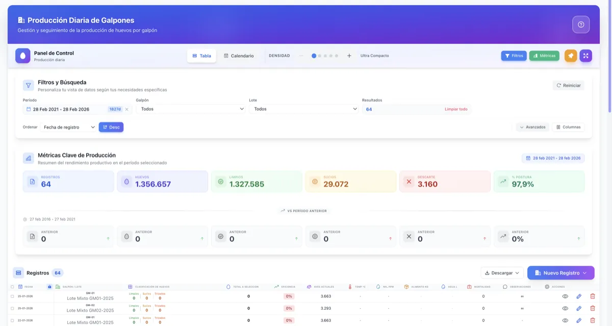Check the 22-01-2026 row checkbox
612x326 pixels.
13,320
